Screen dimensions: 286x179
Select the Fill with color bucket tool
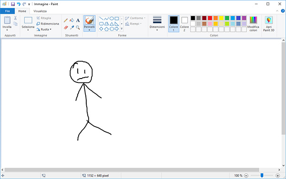click(x=72, y=20)
